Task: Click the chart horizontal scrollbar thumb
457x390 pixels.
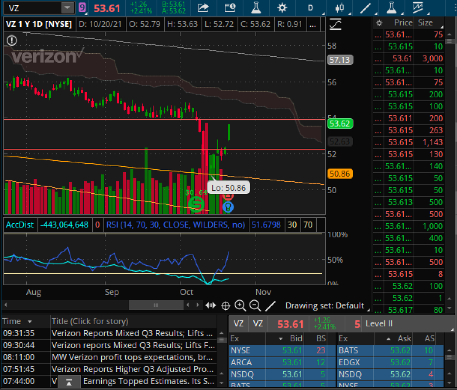Action: click(156, 305)
